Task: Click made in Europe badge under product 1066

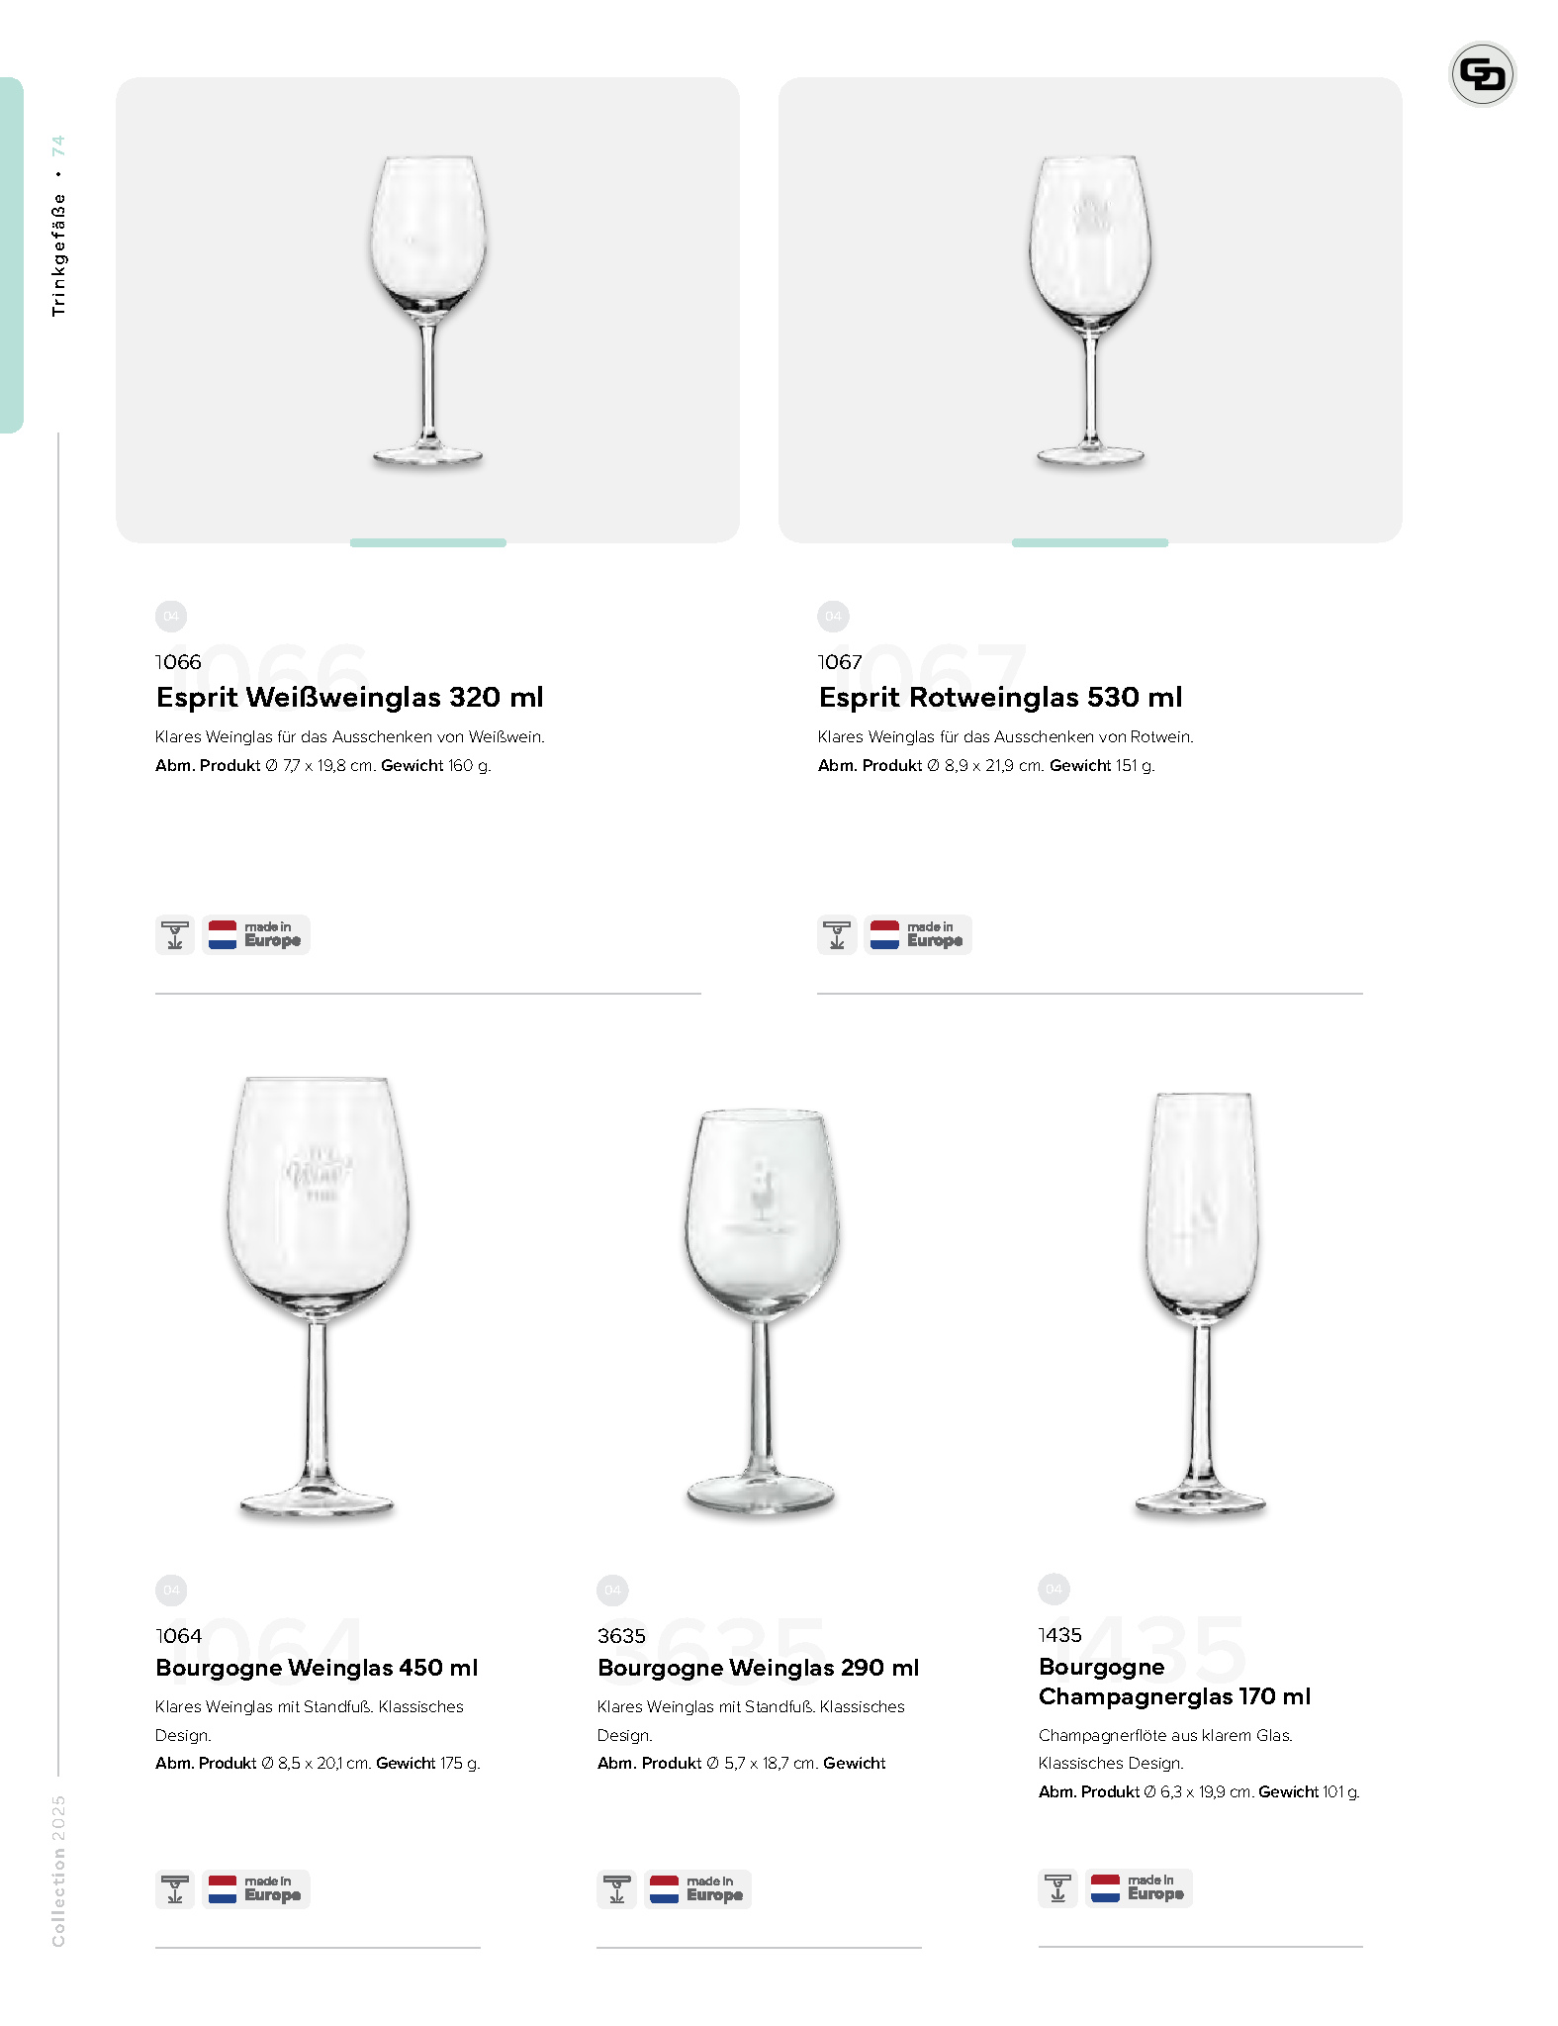Action: (x=256, y=935)
